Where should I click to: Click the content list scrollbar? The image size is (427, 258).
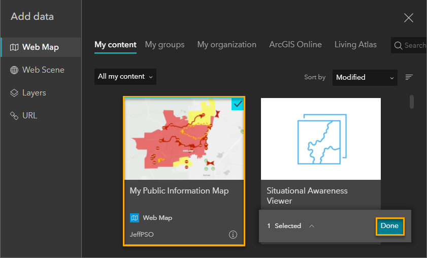click(x=412, y=102)
